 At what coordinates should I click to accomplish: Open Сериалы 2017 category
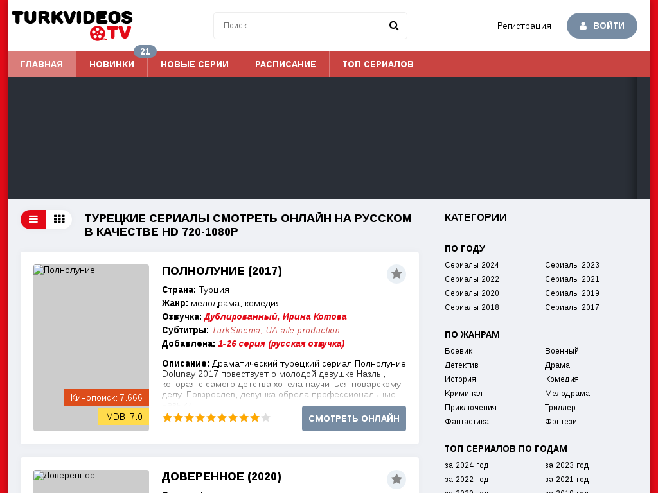tap(573, 307)
